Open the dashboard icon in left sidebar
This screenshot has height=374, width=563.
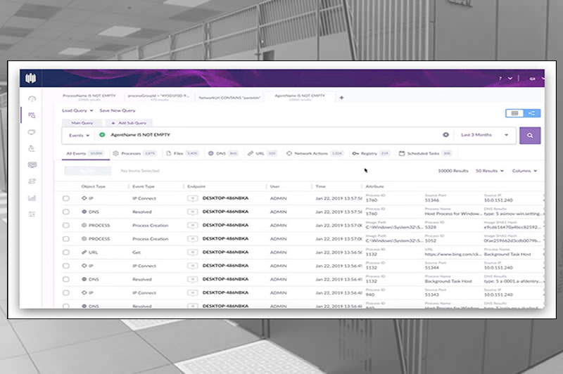(32, 98)
